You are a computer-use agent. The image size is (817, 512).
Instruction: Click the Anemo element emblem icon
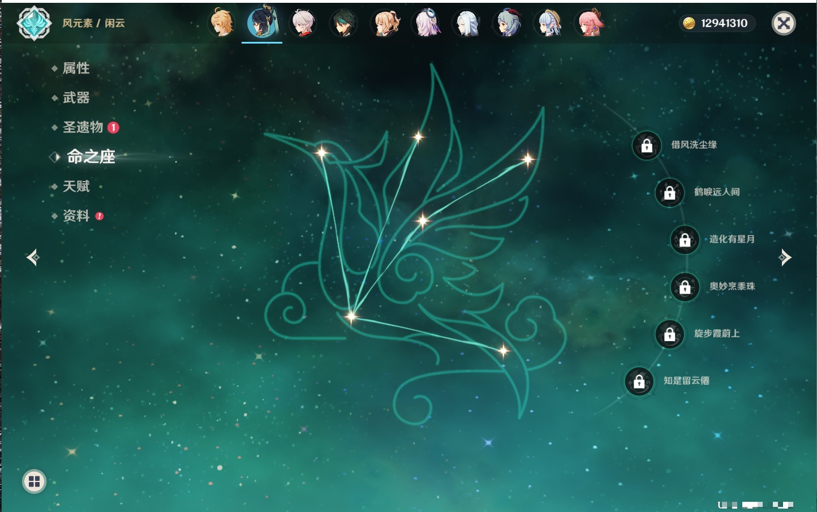34,23
